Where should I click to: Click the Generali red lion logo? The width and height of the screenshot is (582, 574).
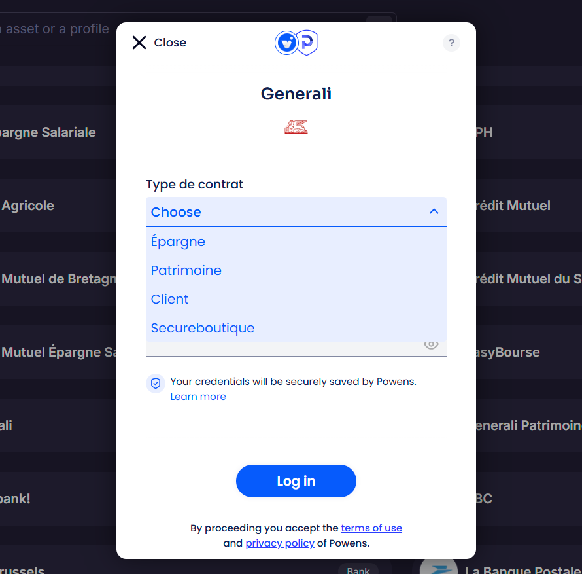click(x=296, y=127)
